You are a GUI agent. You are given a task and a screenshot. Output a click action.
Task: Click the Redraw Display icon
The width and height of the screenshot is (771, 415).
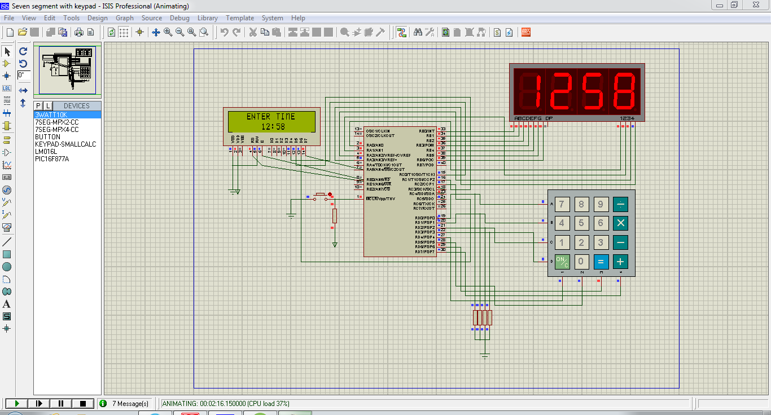click(x=112, y=32)
